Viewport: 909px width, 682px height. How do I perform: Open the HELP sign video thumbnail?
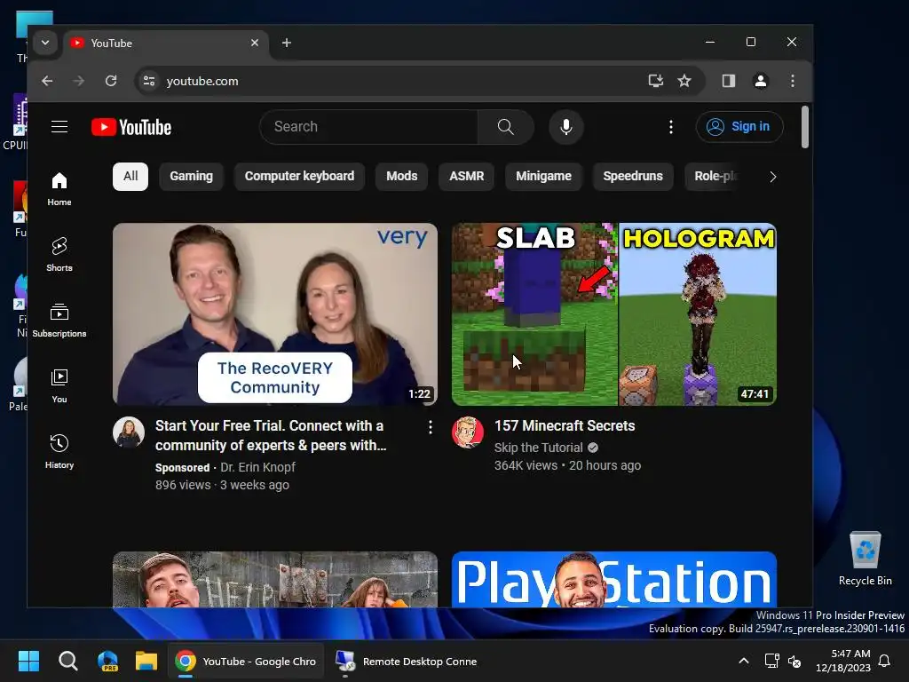(x=275, y=579)
